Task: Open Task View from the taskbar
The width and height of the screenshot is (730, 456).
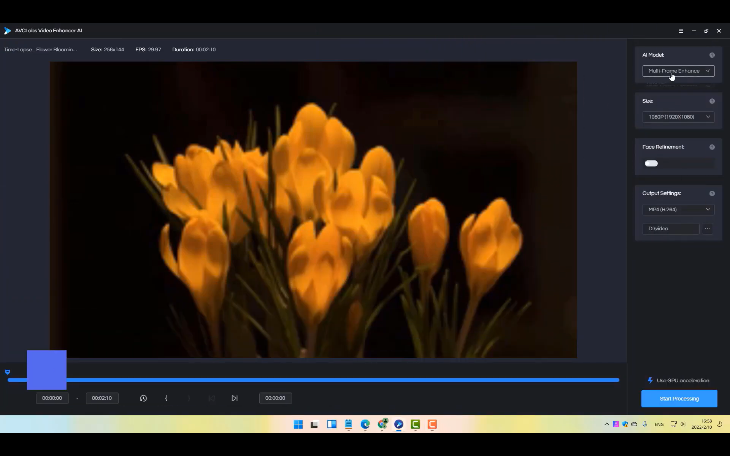Action: click(314, 424)
